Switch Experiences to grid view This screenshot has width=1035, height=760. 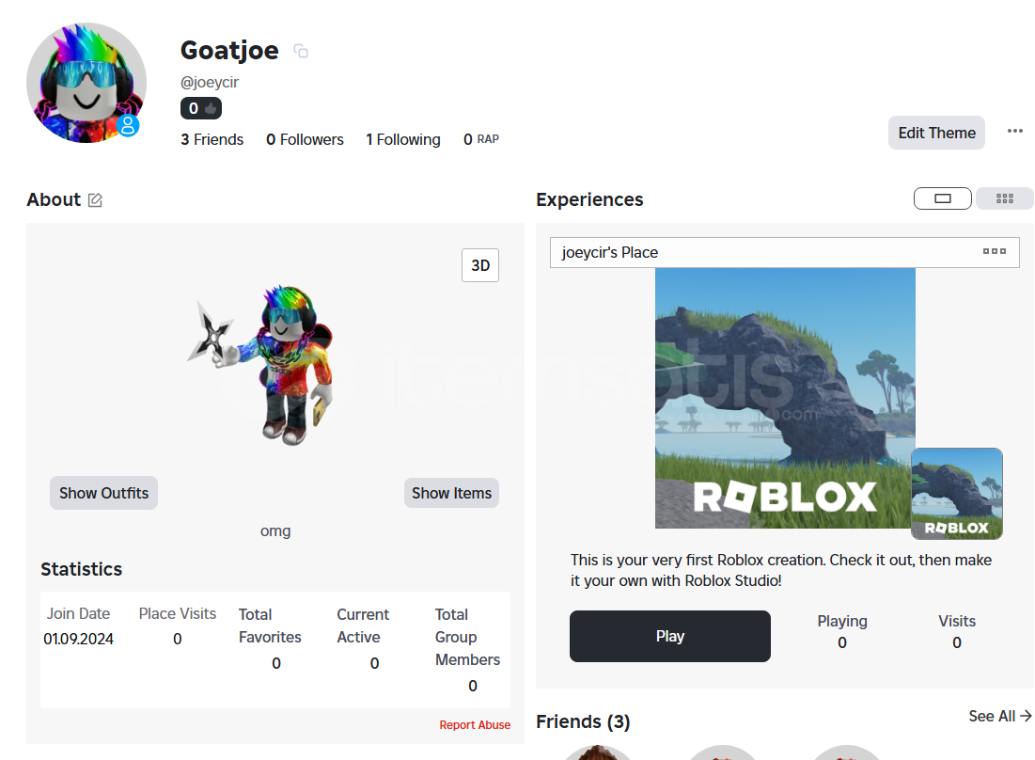pyautogui.click(x=1004, y=198)
